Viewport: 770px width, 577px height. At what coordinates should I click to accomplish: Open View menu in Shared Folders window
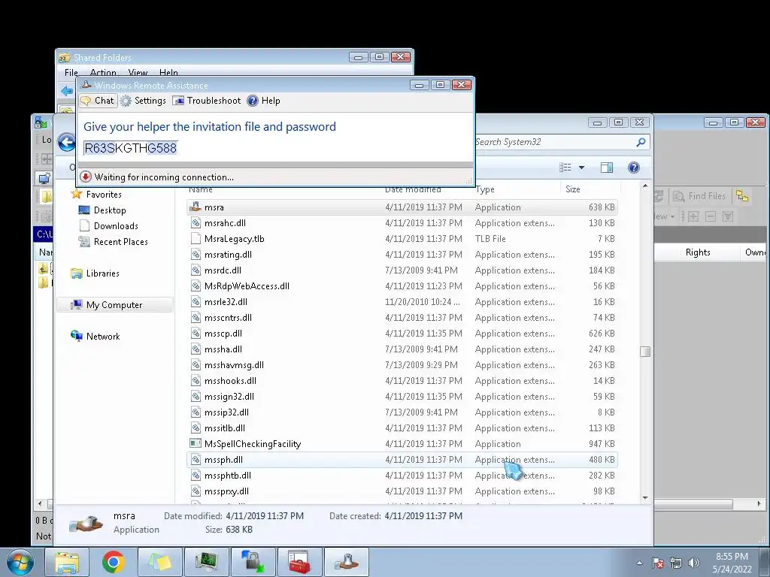pos(138,73)
